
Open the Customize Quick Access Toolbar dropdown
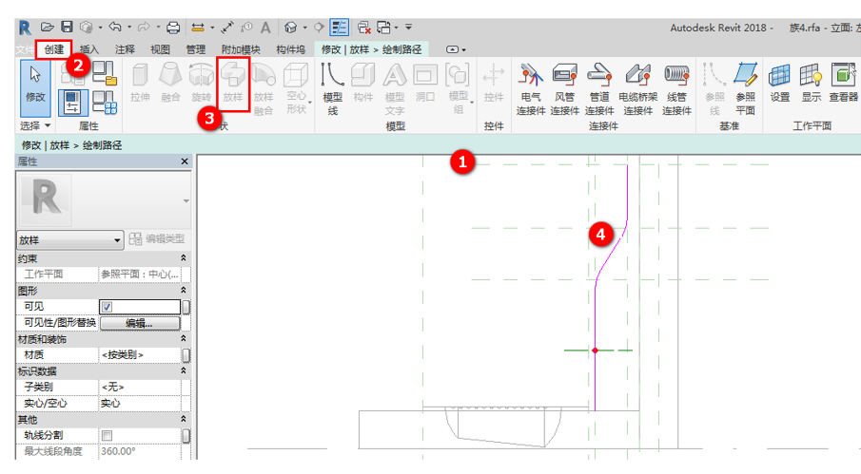408,27
